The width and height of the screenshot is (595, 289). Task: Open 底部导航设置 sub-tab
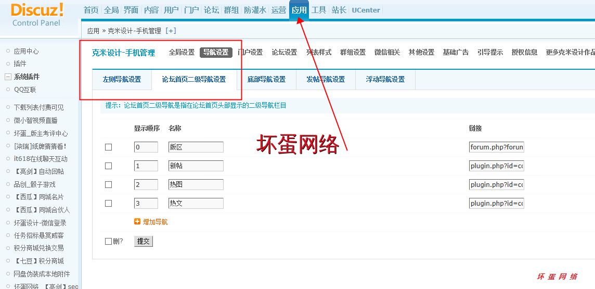tap(266, 79)
